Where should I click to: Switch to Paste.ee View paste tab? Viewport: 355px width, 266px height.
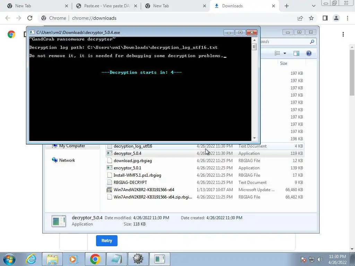pyautogui.click(x=106, y=6)
